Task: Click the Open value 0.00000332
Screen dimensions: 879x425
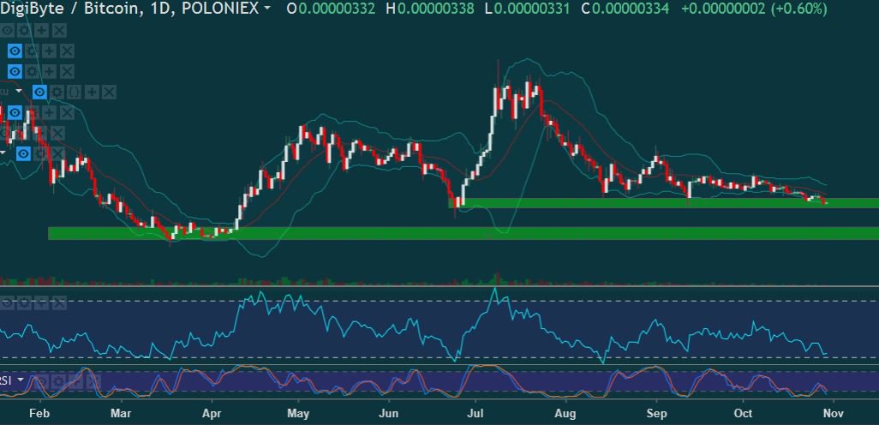Action: [337, 9]
